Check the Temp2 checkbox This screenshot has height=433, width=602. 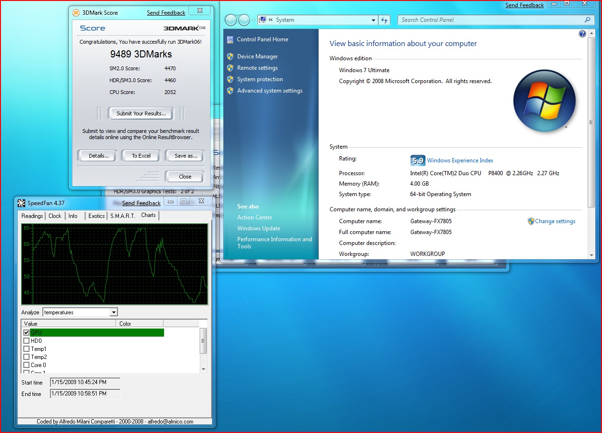point(27,357)
